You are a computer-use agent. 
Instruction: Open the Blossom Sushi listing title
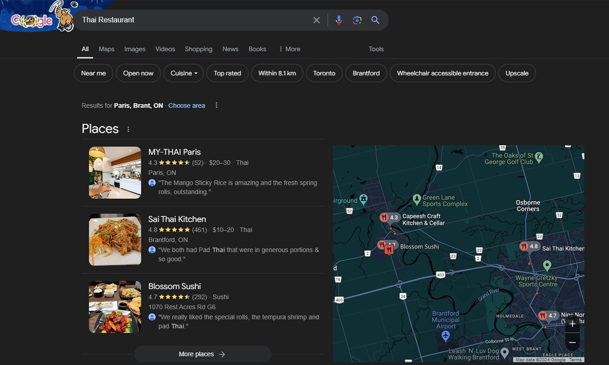pyautogui.click(x=174, y=286)
